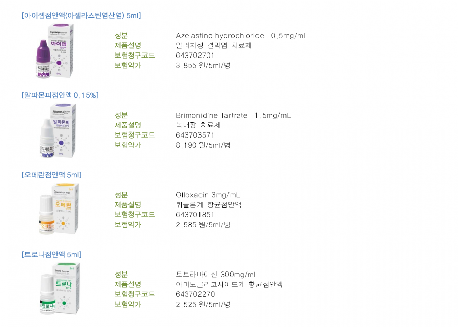Click insurance code 643702701

tap(195, 56)
